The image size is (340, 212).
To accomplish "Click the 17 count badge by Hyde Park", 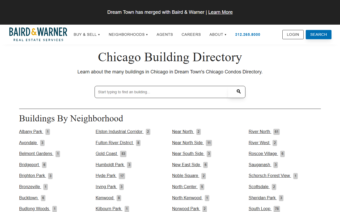I will 122,176.
